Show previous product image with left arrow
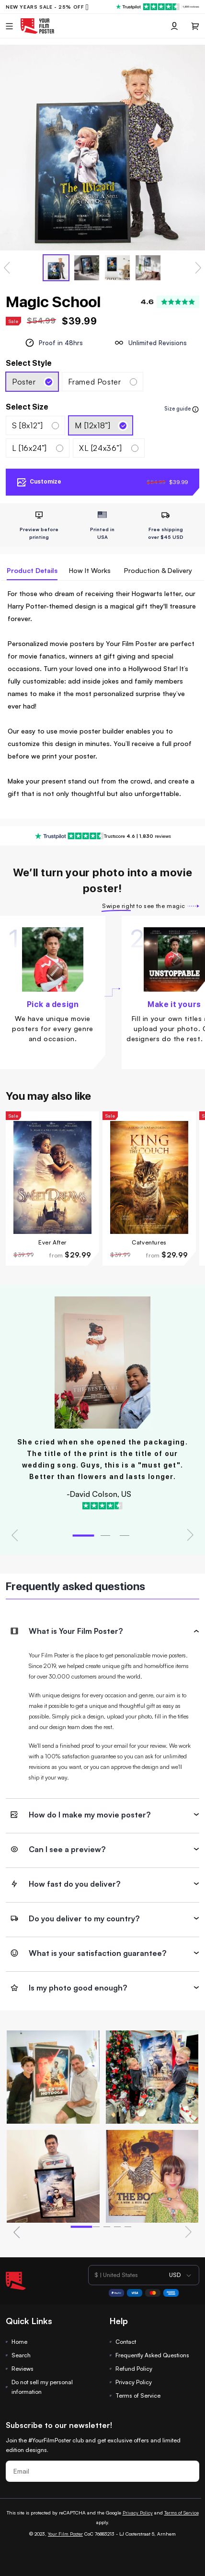This screenshot has width=205, height=2576. point(7,268)
